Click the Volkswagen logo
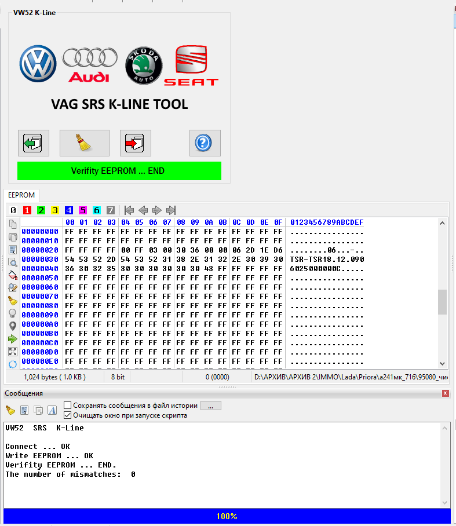456x526 pixels. (x=38, y=64)
